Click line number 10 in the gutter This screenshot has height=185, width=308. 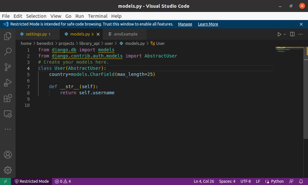[x=27, y=105]
